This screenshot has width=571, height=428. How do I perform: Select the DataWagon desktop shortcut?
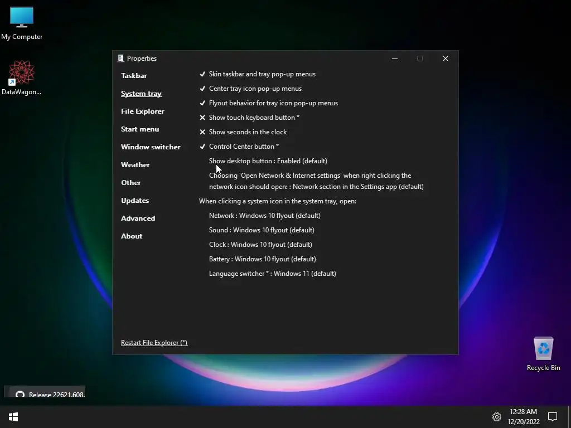pos(22,78)
